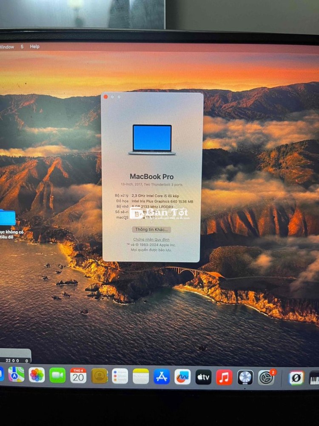Screen dimensions: 319x426
Task: Open System Settings with notification badge
Action: tap(266, 377)
